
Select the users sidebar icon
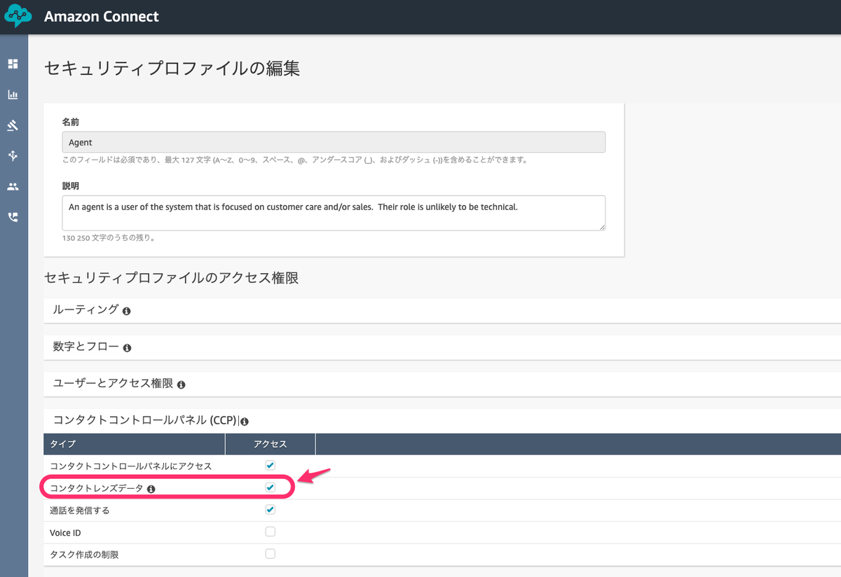[13, 186]
